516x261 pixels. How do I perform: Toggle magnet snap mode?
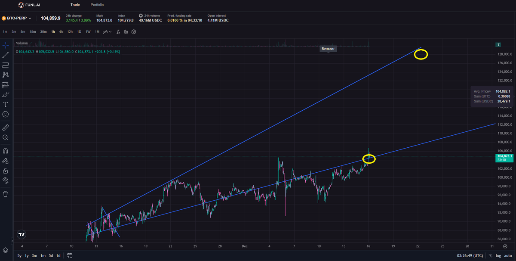click(5, 151)
